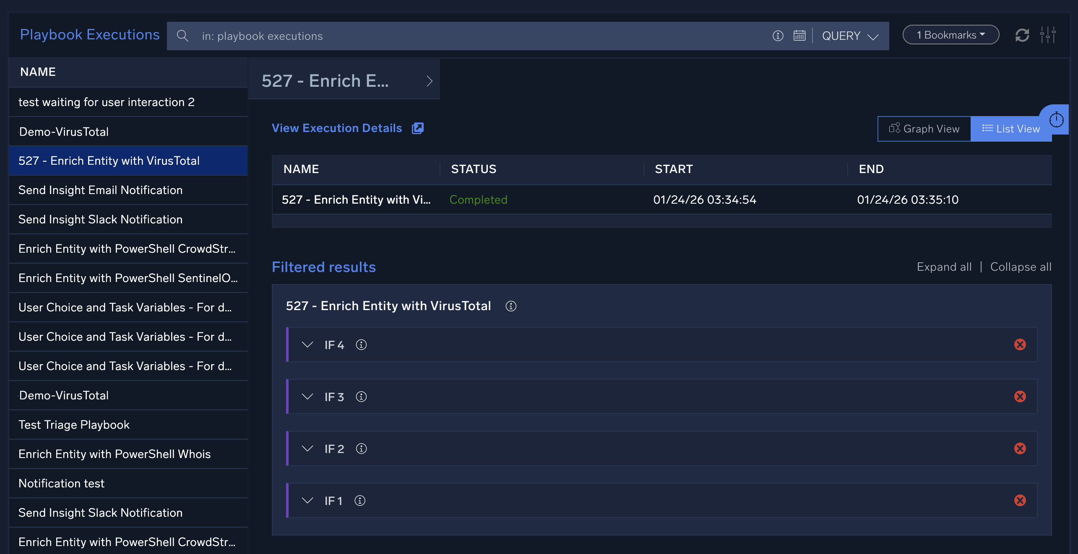Click red error icon on IF 3 row
This screenshot has width=1078, height=554.
[1020, 396]
